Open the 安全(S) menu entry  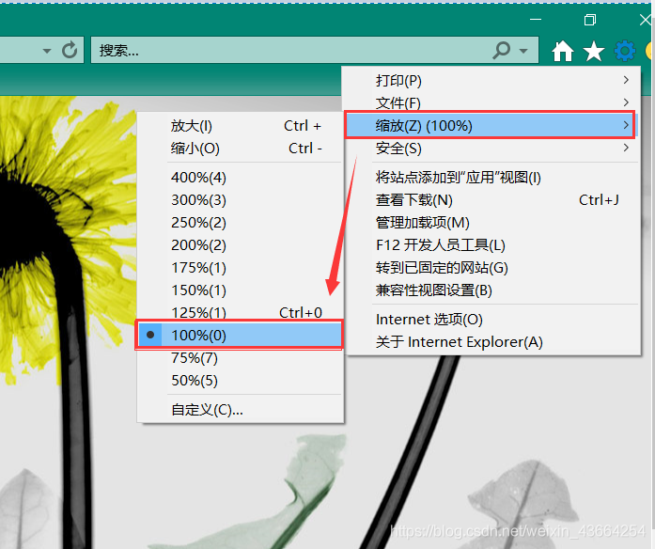point(491,148)
